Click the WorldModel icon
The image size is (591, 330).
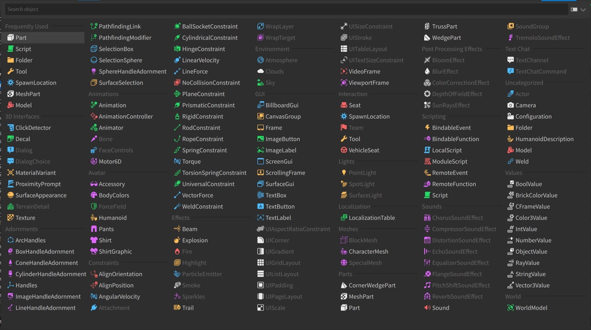510,308
